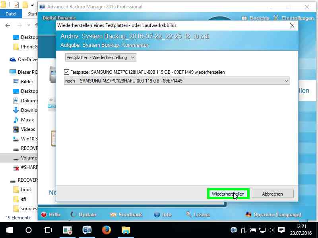
Task: Click the power status icon in system tray
Action: point(253,230)
